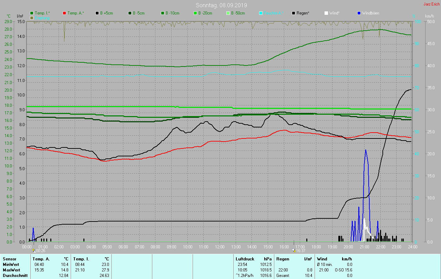This screenshot has width=441, height=279.
Task: Click the O-SO 15.6 wind value
Action: (343, 270)
